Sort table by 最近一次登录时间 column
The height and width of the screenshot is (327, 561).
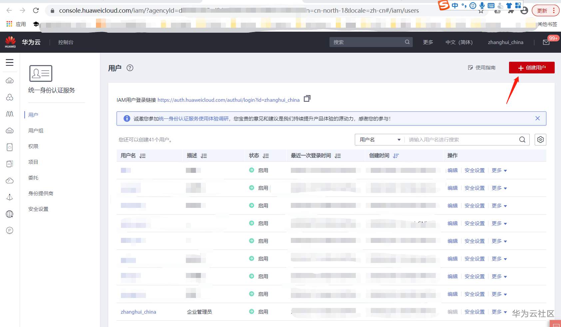click(x=338, y=156)
